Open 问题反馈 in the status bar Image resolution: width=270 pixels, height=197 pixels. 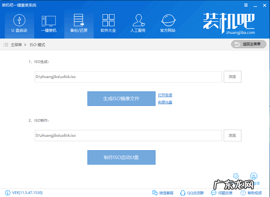[x=222, y=193]
